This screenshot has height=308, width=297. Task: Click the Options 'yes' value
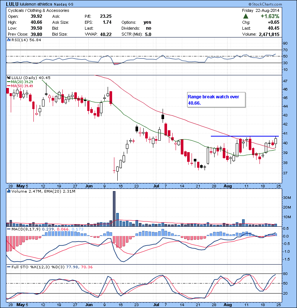147,22
